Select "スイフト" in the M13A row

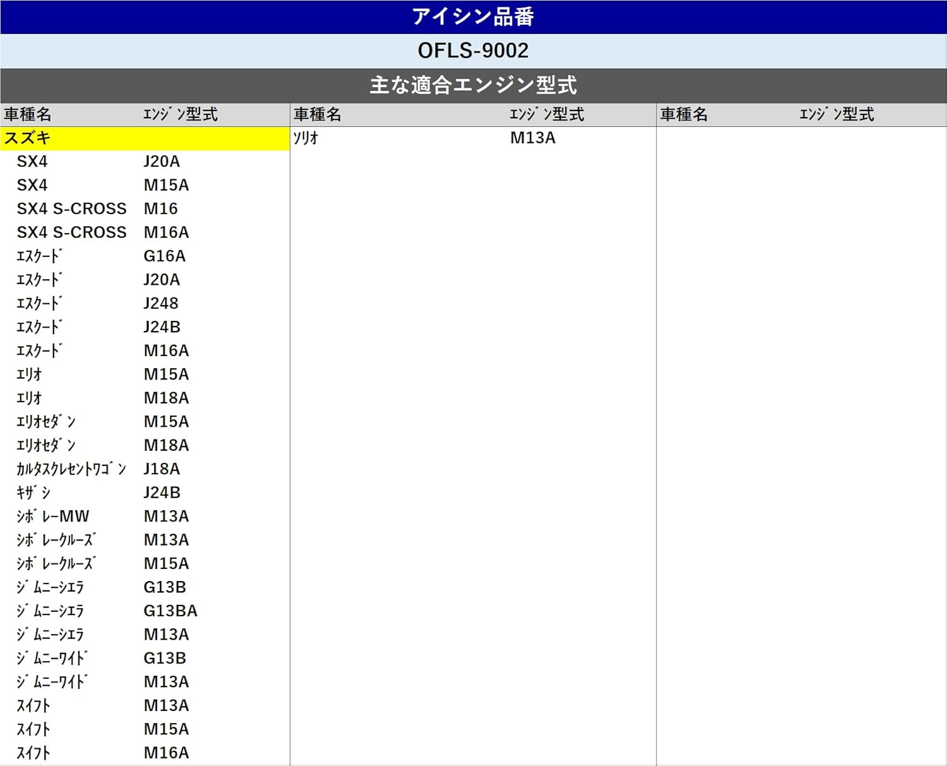point(33,705)
